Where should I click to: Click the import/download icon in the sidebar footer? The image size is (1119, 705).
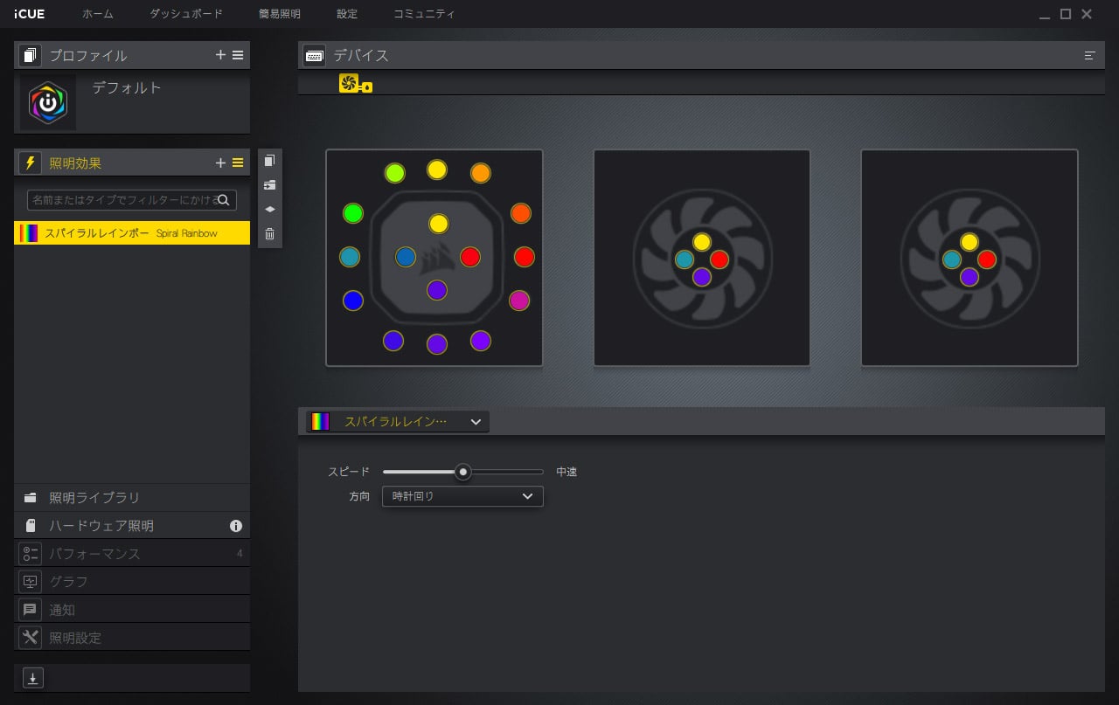pyautogui.click(x=33, y=678)
